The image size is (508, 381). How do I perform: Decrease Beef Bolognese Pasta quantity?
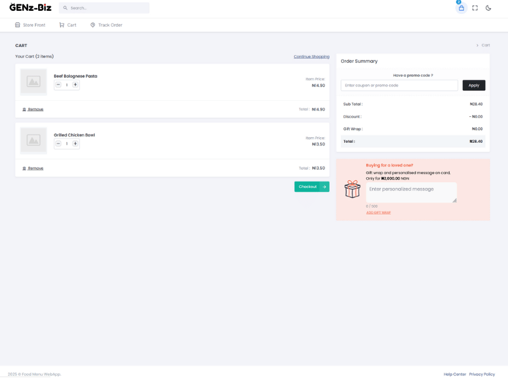[x=58, y=84]
